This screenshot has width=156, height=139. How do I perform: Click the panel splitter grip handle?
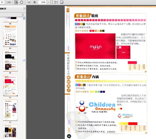pos(27,74)
